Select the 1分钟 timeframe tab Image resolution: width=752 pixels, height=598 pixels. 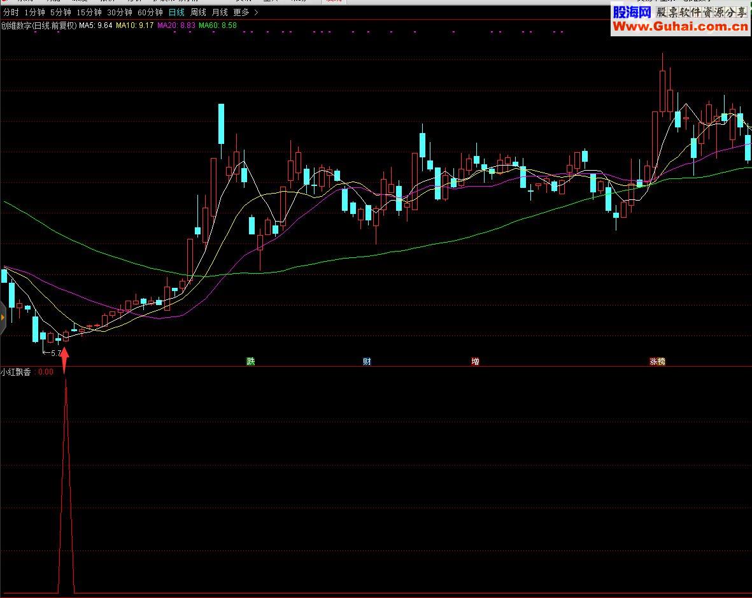34,13
